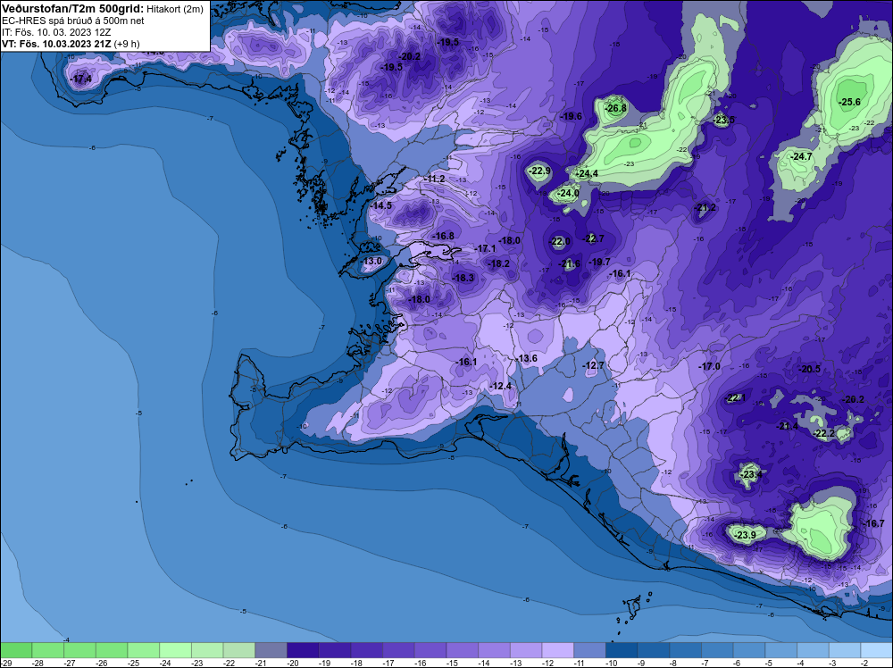Click the -22.2 temperature label

coord(823,433)
